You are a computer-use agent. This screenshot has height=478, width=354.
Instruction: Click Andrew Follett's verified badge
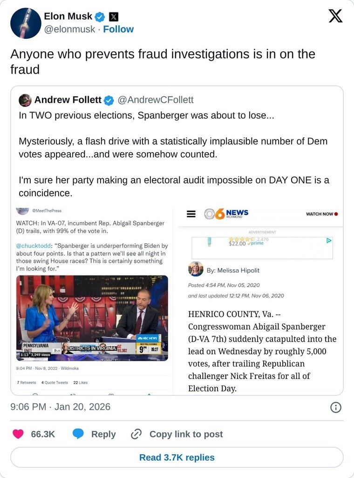[109, 100]
